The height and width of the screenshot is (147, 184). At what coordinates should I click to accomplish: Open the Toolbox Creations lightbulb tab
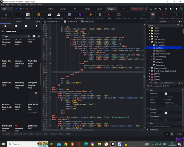coord(36,26)
